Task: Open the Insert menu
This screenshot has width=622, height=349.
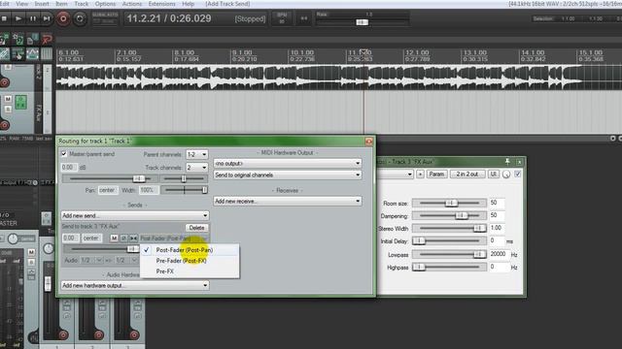Action: click(x=42, y=4)
